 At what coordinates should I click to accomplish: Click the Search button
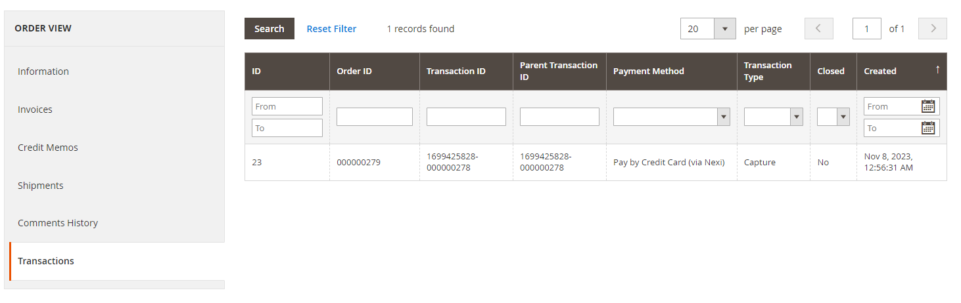(270, 29)
